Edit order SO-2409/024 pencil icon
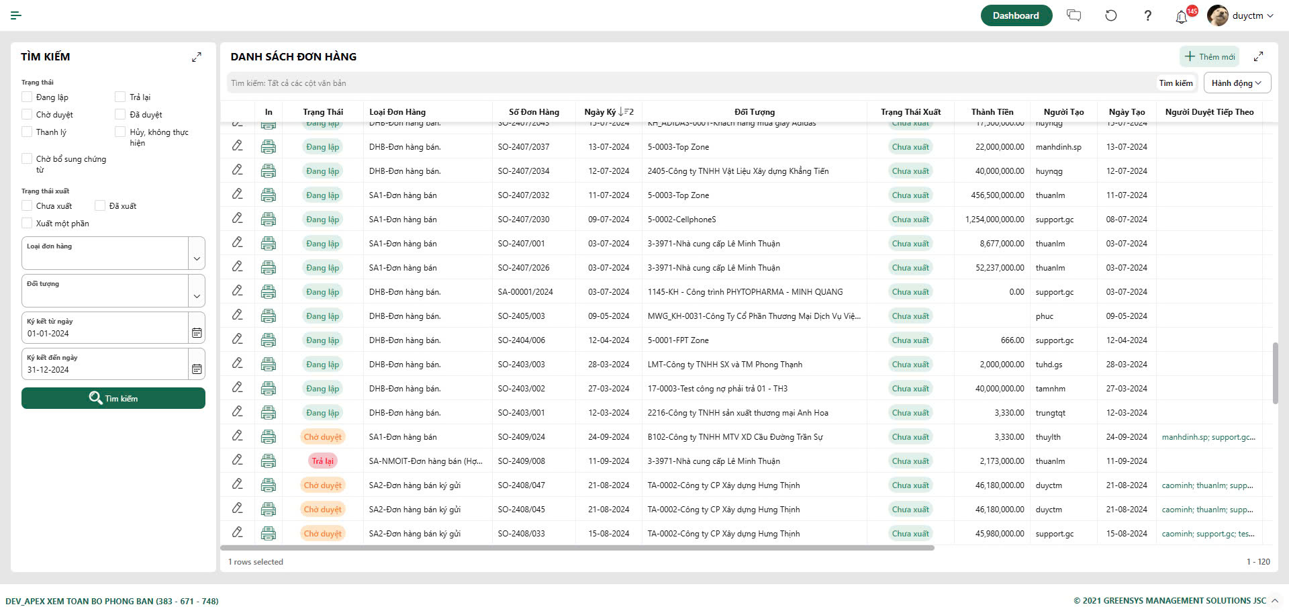Image resolution: width=1289 pixels, height=615 pixels. click(238, 436)
